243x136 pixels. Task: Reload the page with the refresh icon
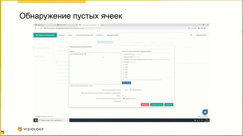tap(41, 28)
